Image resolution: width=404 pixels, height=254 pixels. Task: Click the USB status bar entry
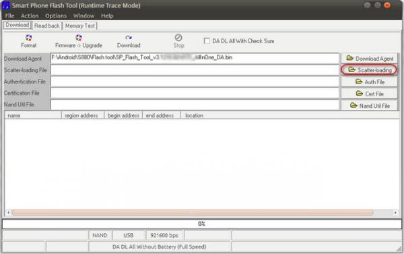[129, 235]
